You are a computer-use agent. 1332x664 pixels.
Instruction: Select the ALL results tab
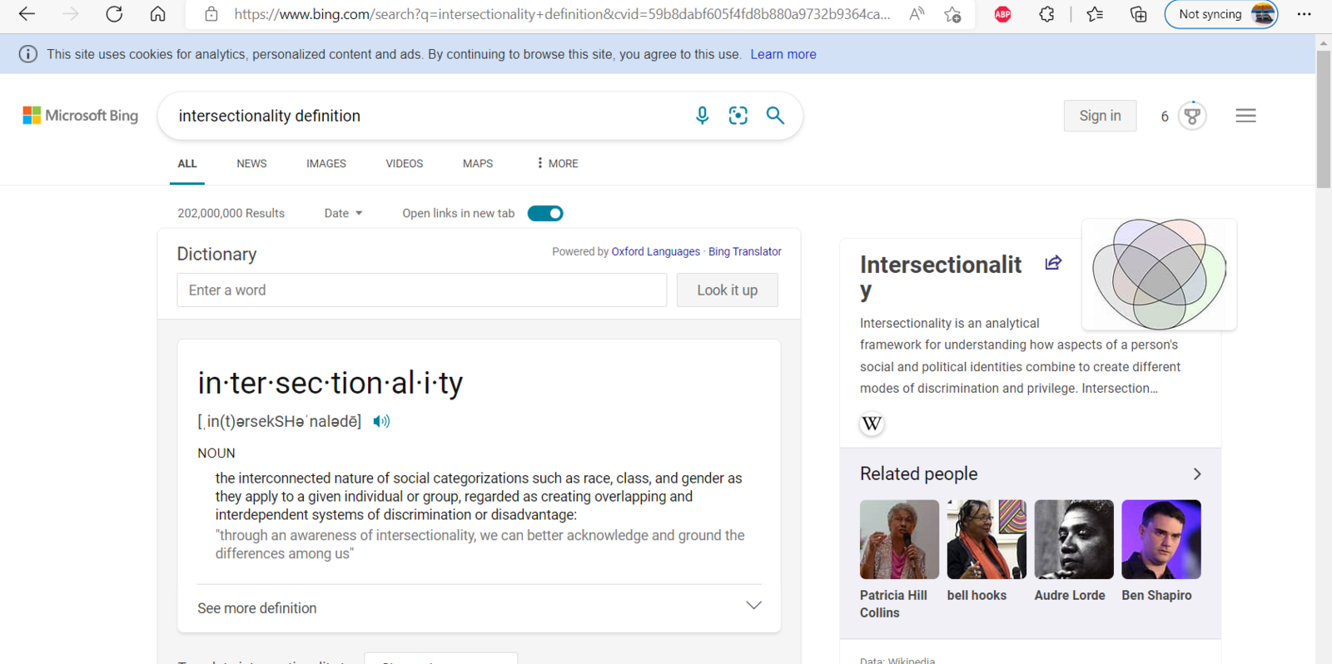pos(187,164)
